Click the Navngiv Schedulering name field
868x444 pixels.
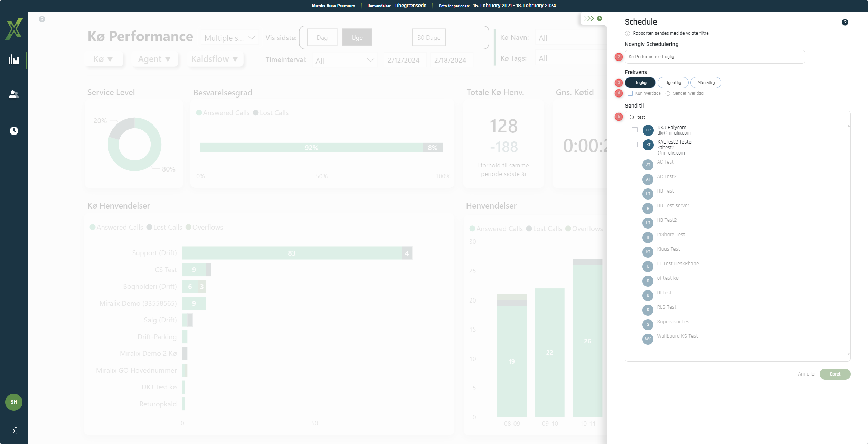[x=715, y=57]
